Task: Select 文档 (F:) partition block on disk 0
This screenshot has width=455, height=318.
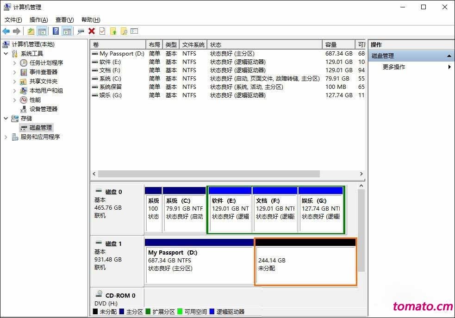Action: pyautogui.click(x=275, y=210)
